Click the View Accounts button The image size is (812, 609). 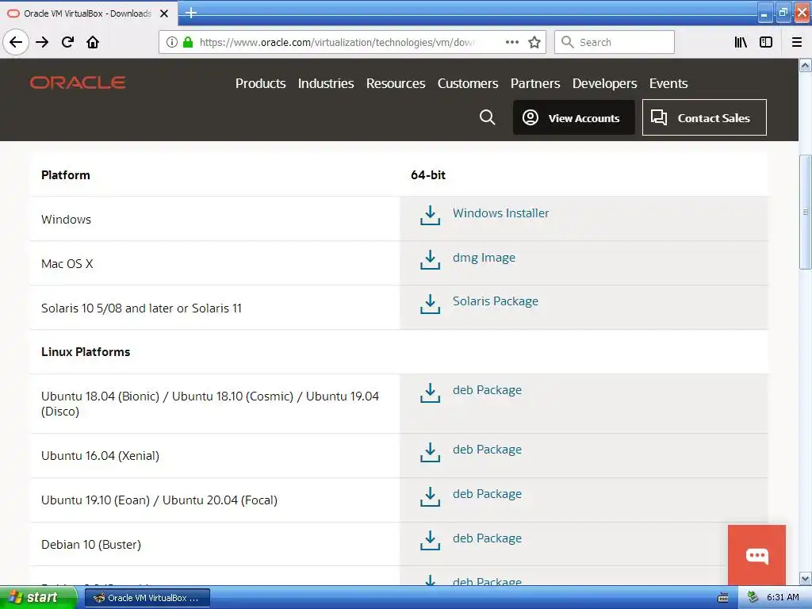coord(574,117)
